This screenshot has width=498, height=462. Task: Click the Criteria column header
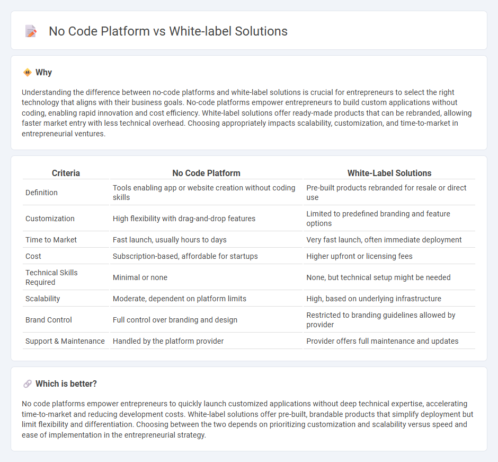coord(66,173)
